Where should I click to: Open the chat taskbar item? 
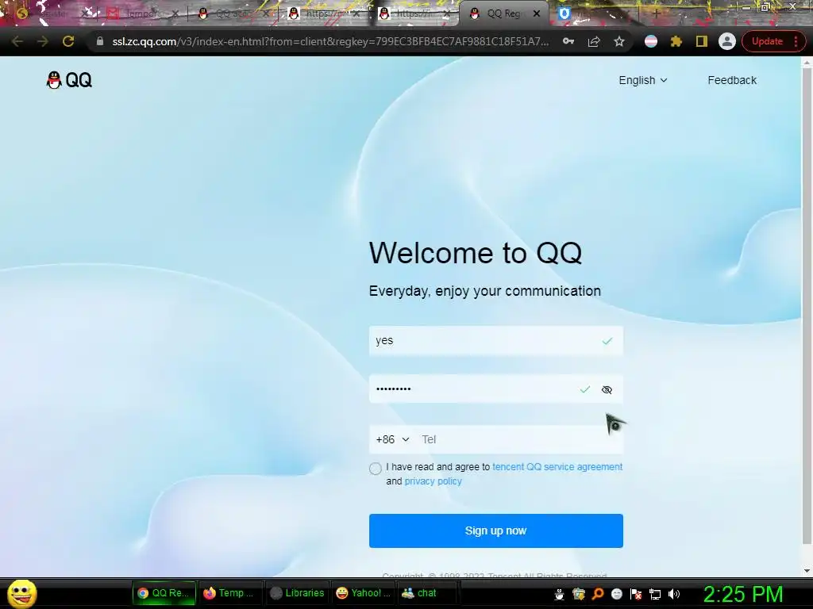click(x=427, y=593)
